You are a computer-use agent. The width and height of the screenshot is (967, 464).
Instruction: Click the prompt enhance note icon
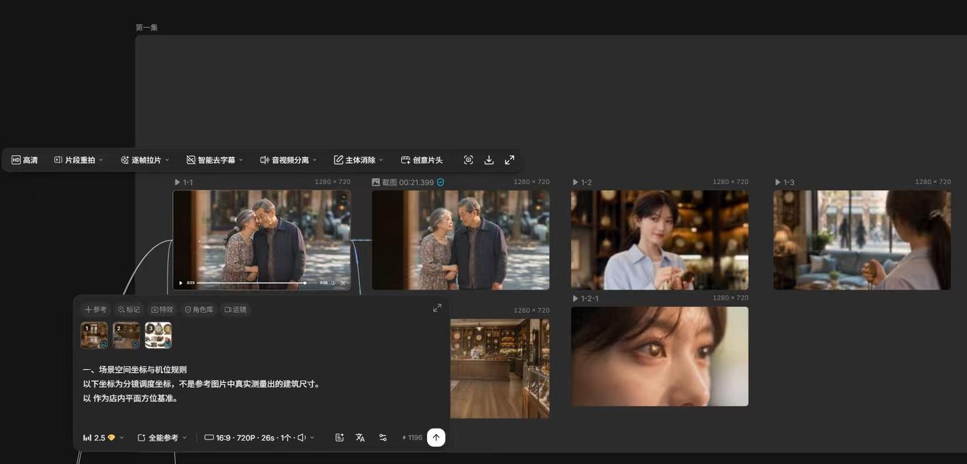(x=340, y=437)
